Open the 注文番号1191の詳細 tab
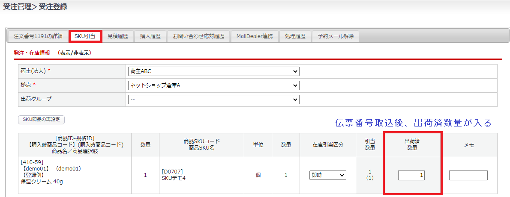Image resolution: width=510 pixels, height=197 pixels. pyautogui.click(x=38, y=36)
